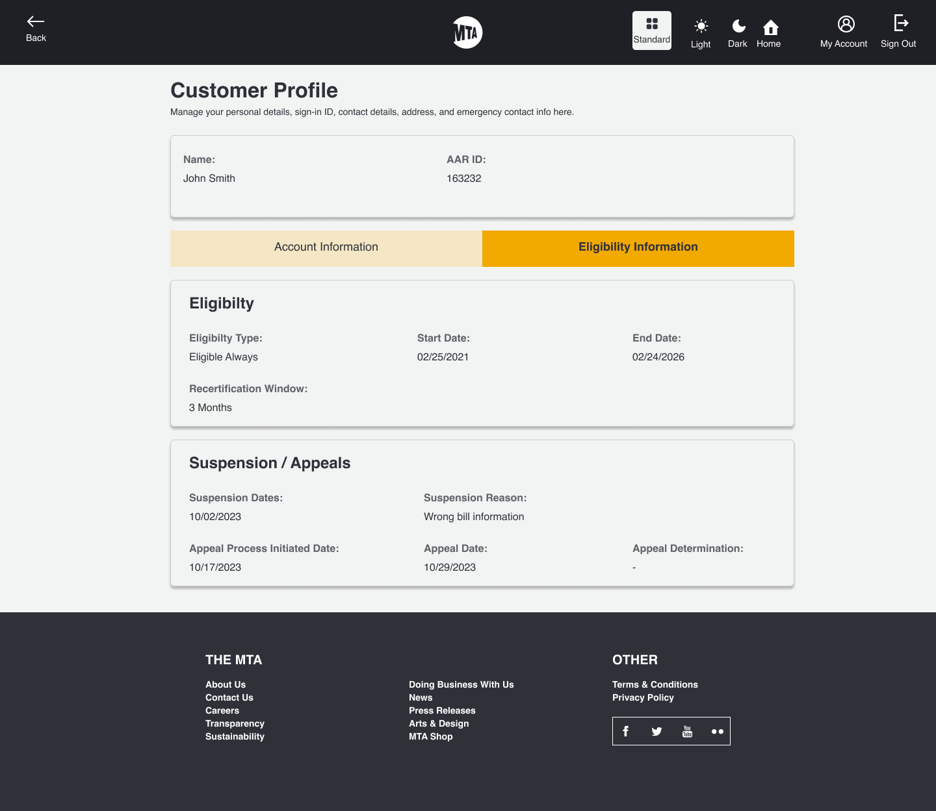The width and height of the screenshot is (936, 811).
Task: Open the Privacy Policy link
Action: [x=643, y=697]
